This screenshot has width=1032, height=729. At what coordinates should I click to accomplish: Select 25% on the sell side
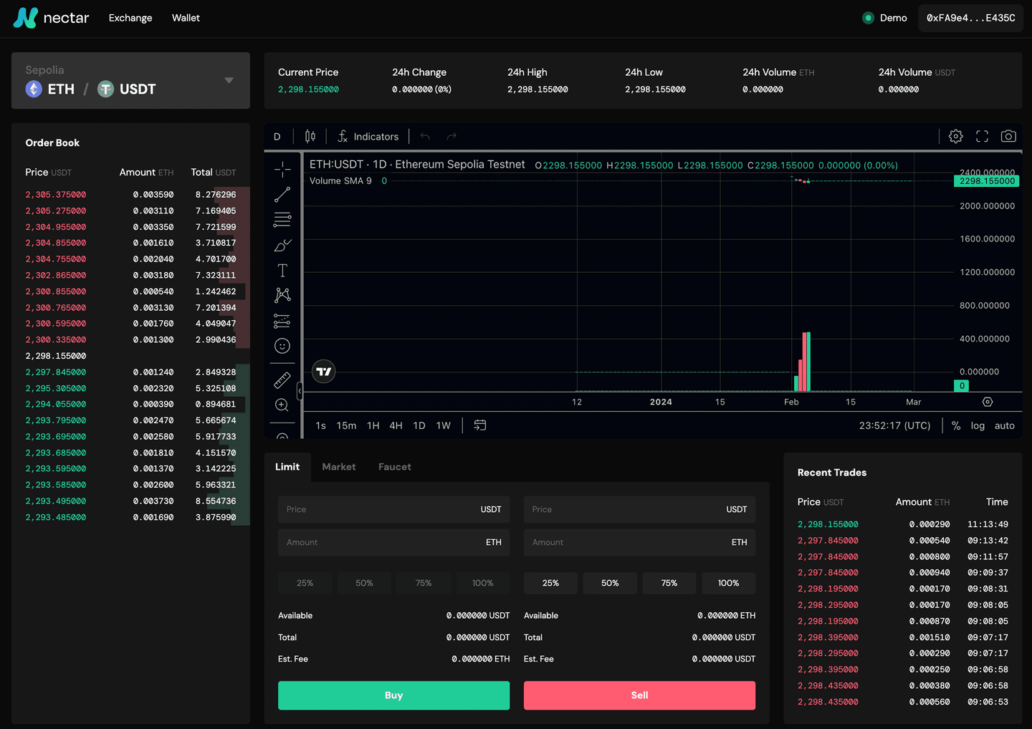550,583
